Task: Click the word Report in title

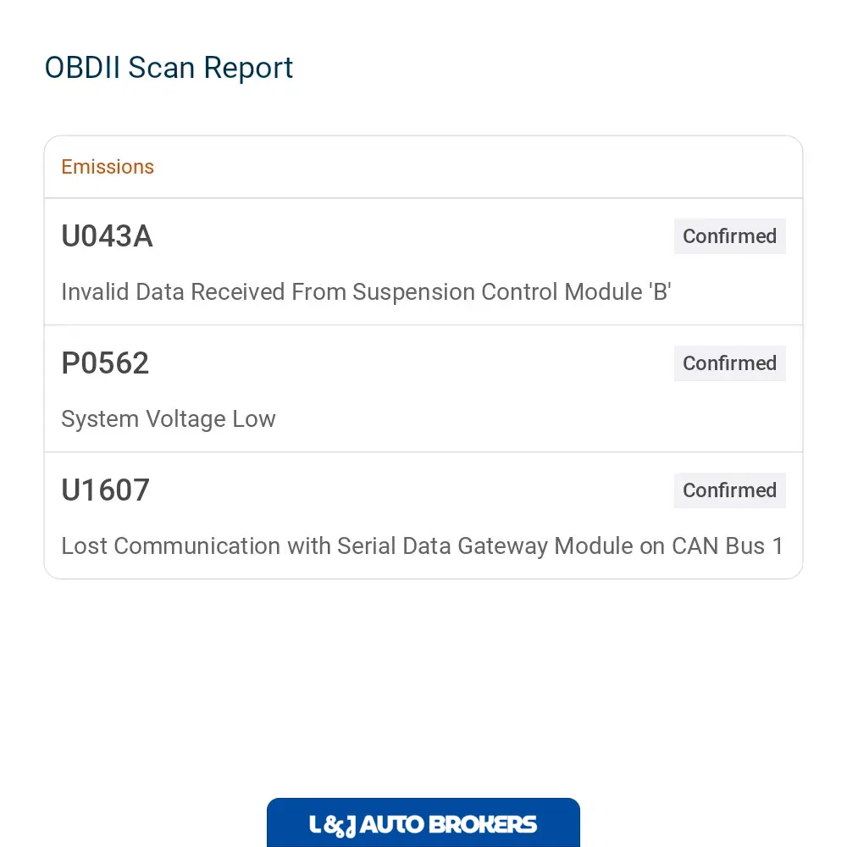Action: coord(248,69)
